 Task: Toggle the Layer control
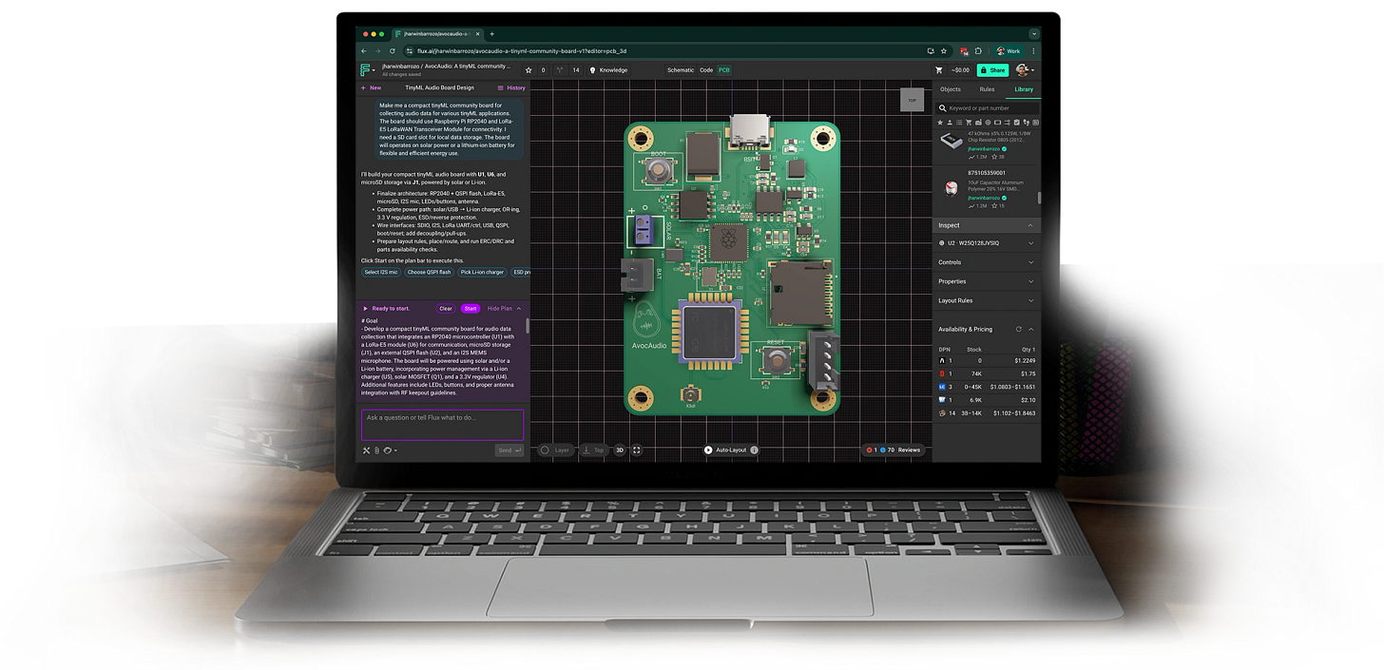[x=555, y=450]
